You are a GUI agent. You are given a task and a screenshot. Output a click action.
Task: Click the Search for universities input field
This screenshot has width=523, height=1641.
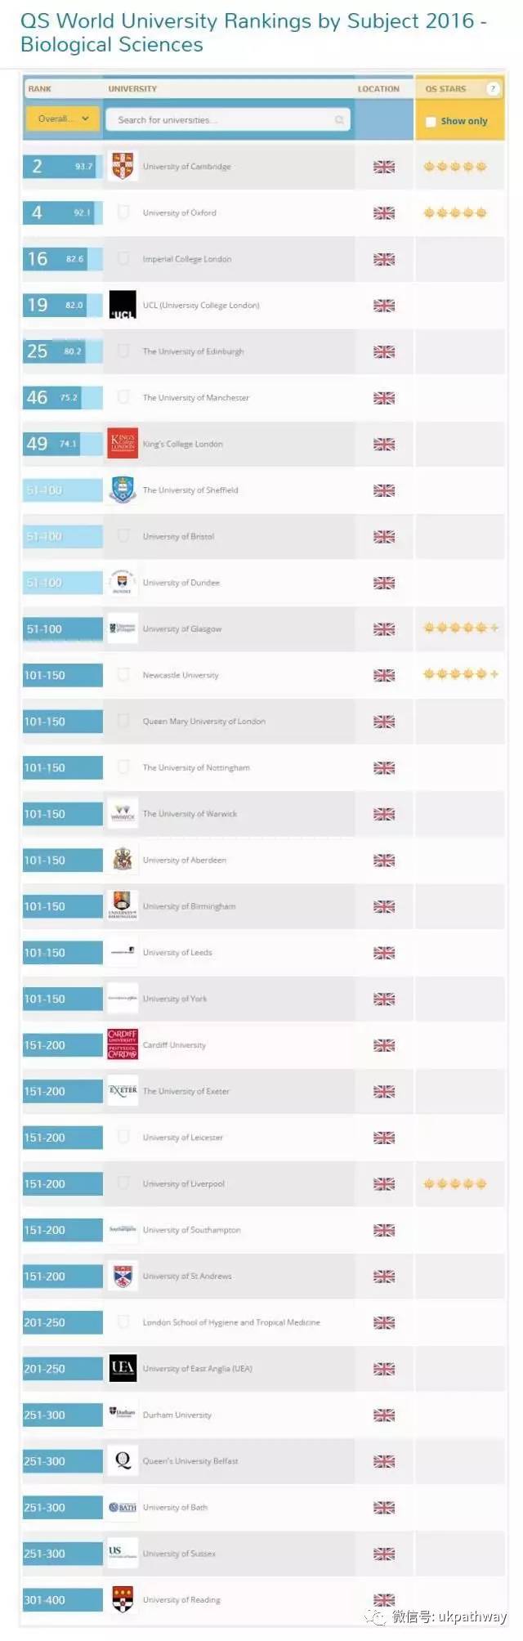228,120
